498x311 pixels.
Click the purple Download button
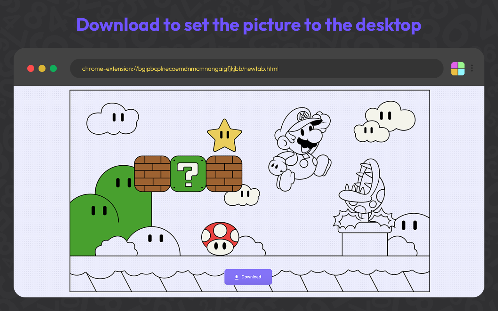(x=248, y=277)
